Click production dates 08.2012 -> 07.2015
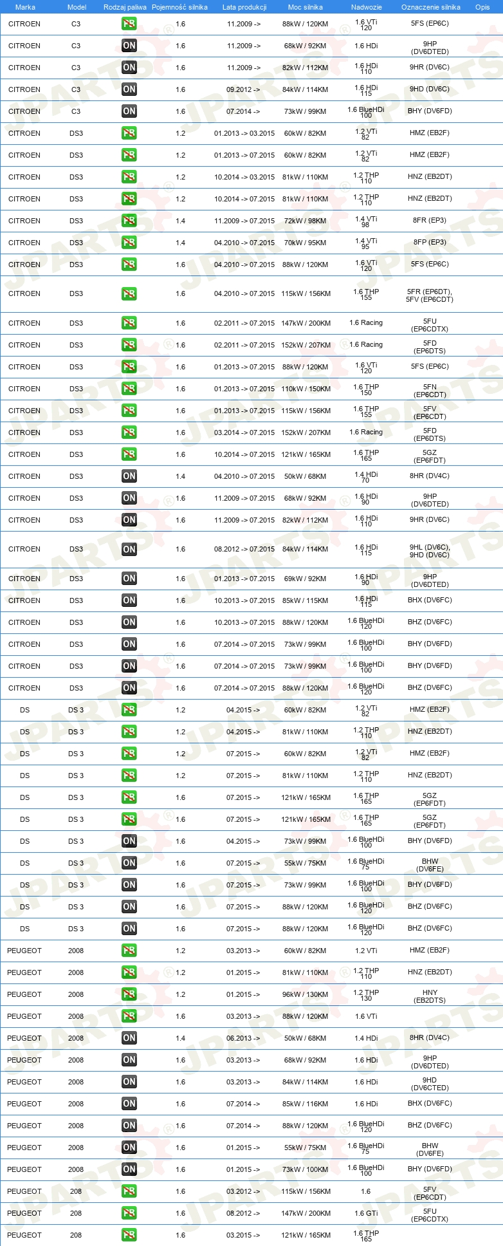Viewport: 503px width, 1246px height. click(x=244, y=549)
